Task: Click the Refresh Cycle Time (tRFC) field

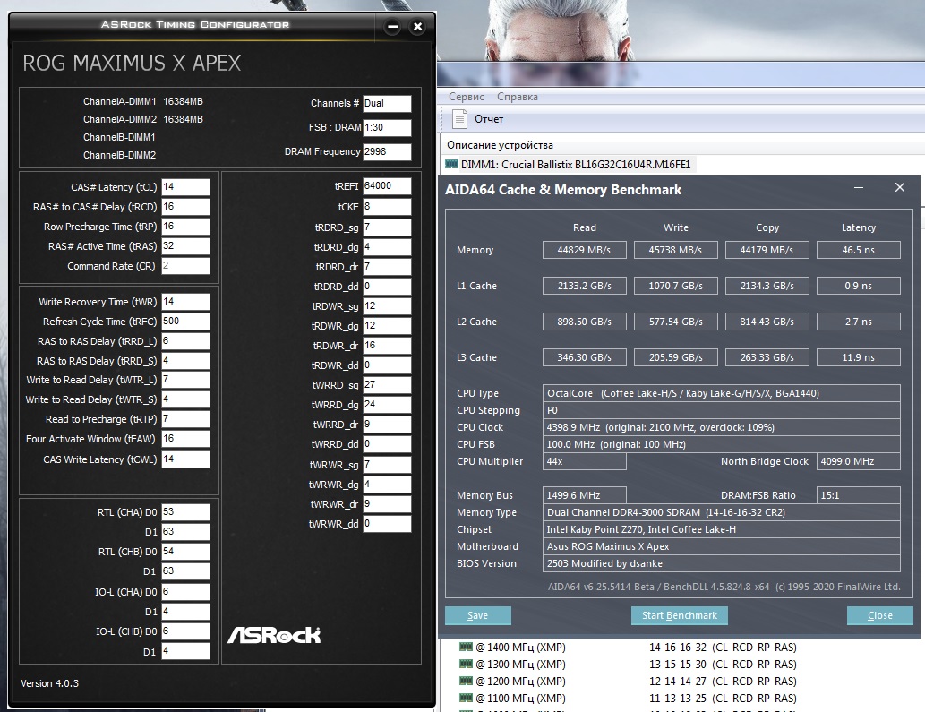Action: pyautogui.click(x=186, y=322)
